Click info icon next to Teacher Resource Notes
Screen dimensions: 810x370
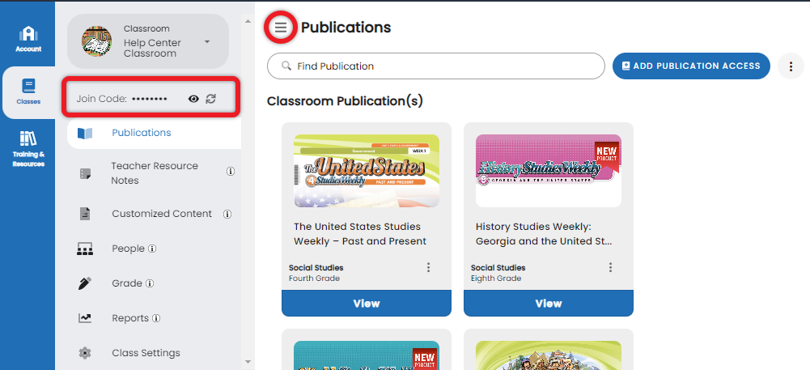pyautogui.click(x=231, y=171)
